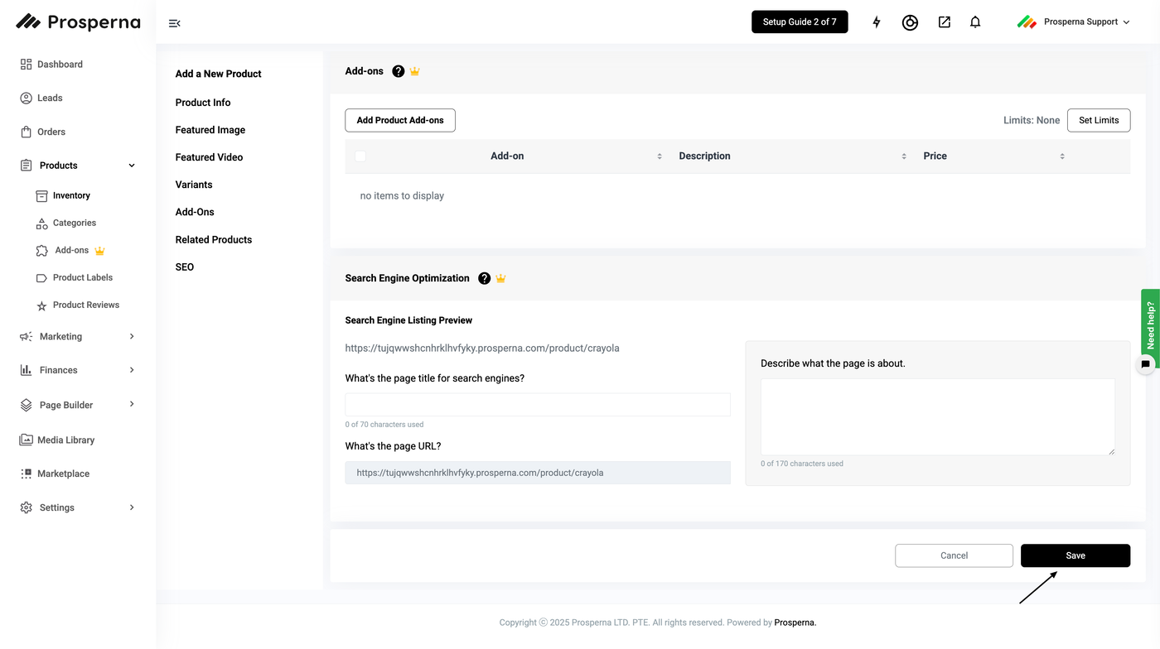The width and height of the screenshot is (1160, 649).
Task: Click the circular usage icon in header
Action: tap(910, 22)
